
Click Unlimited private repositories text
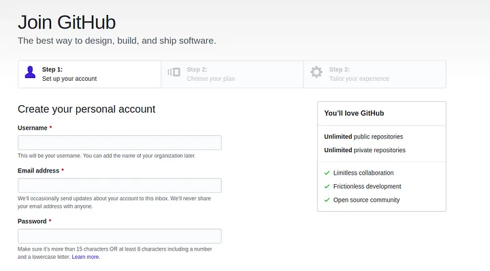pos(365,150)
